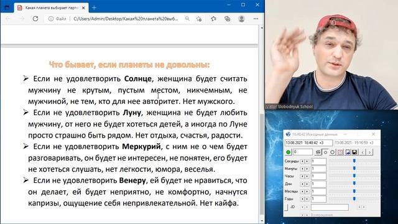Click the next '>' button in data window

(369, 152)
